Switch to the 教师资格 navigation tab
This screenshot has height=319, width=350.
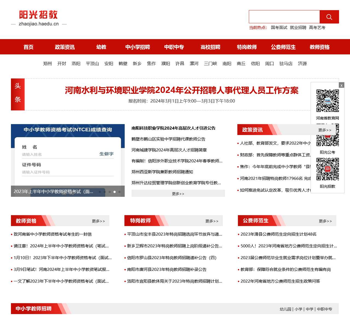pos(319,47)
